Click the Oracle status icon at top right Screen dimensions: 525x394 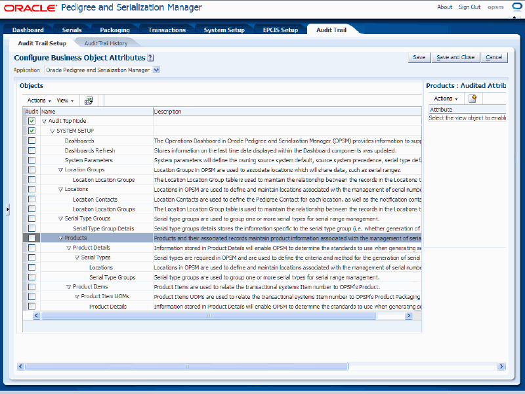click(518, 7)
